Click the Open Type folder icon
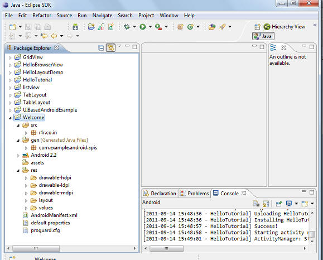323x260 pixels. 212,27
